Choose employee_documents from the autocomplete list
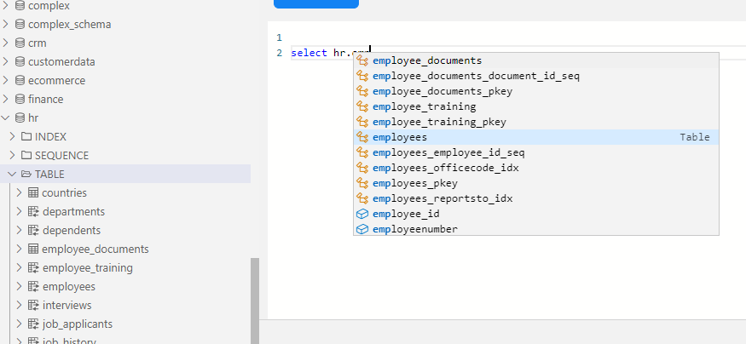The height and width of the screenshot is (344, 746). click(x=427, y=60)
